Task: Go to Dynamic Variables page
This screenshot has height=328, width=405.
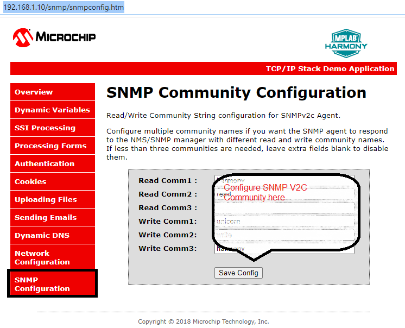Action: (53, 110)
